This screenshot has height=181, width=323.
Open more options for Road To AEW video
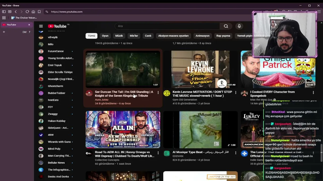158,153
